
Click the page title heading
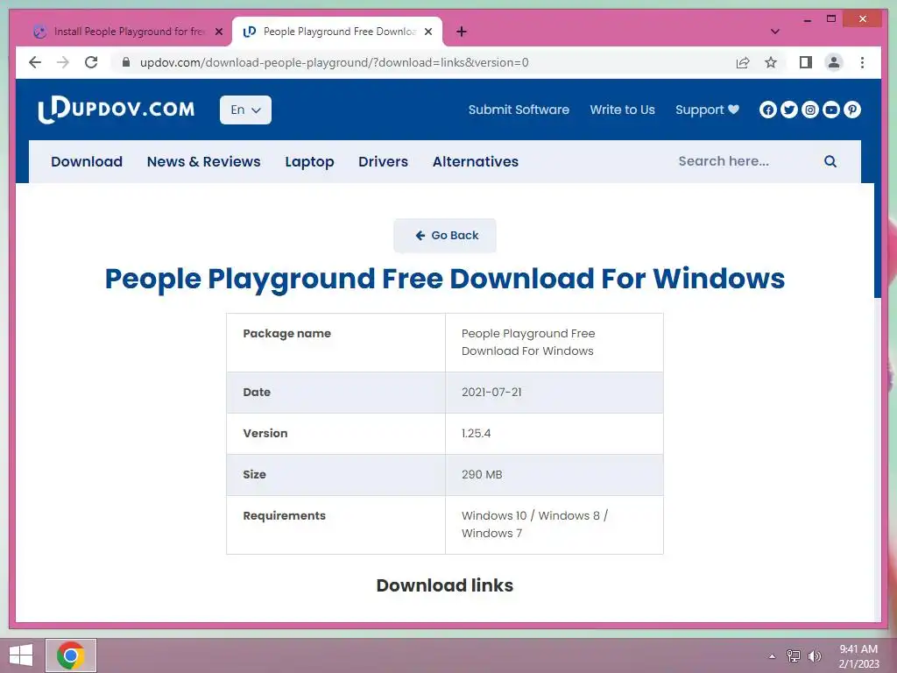point(445,279)
